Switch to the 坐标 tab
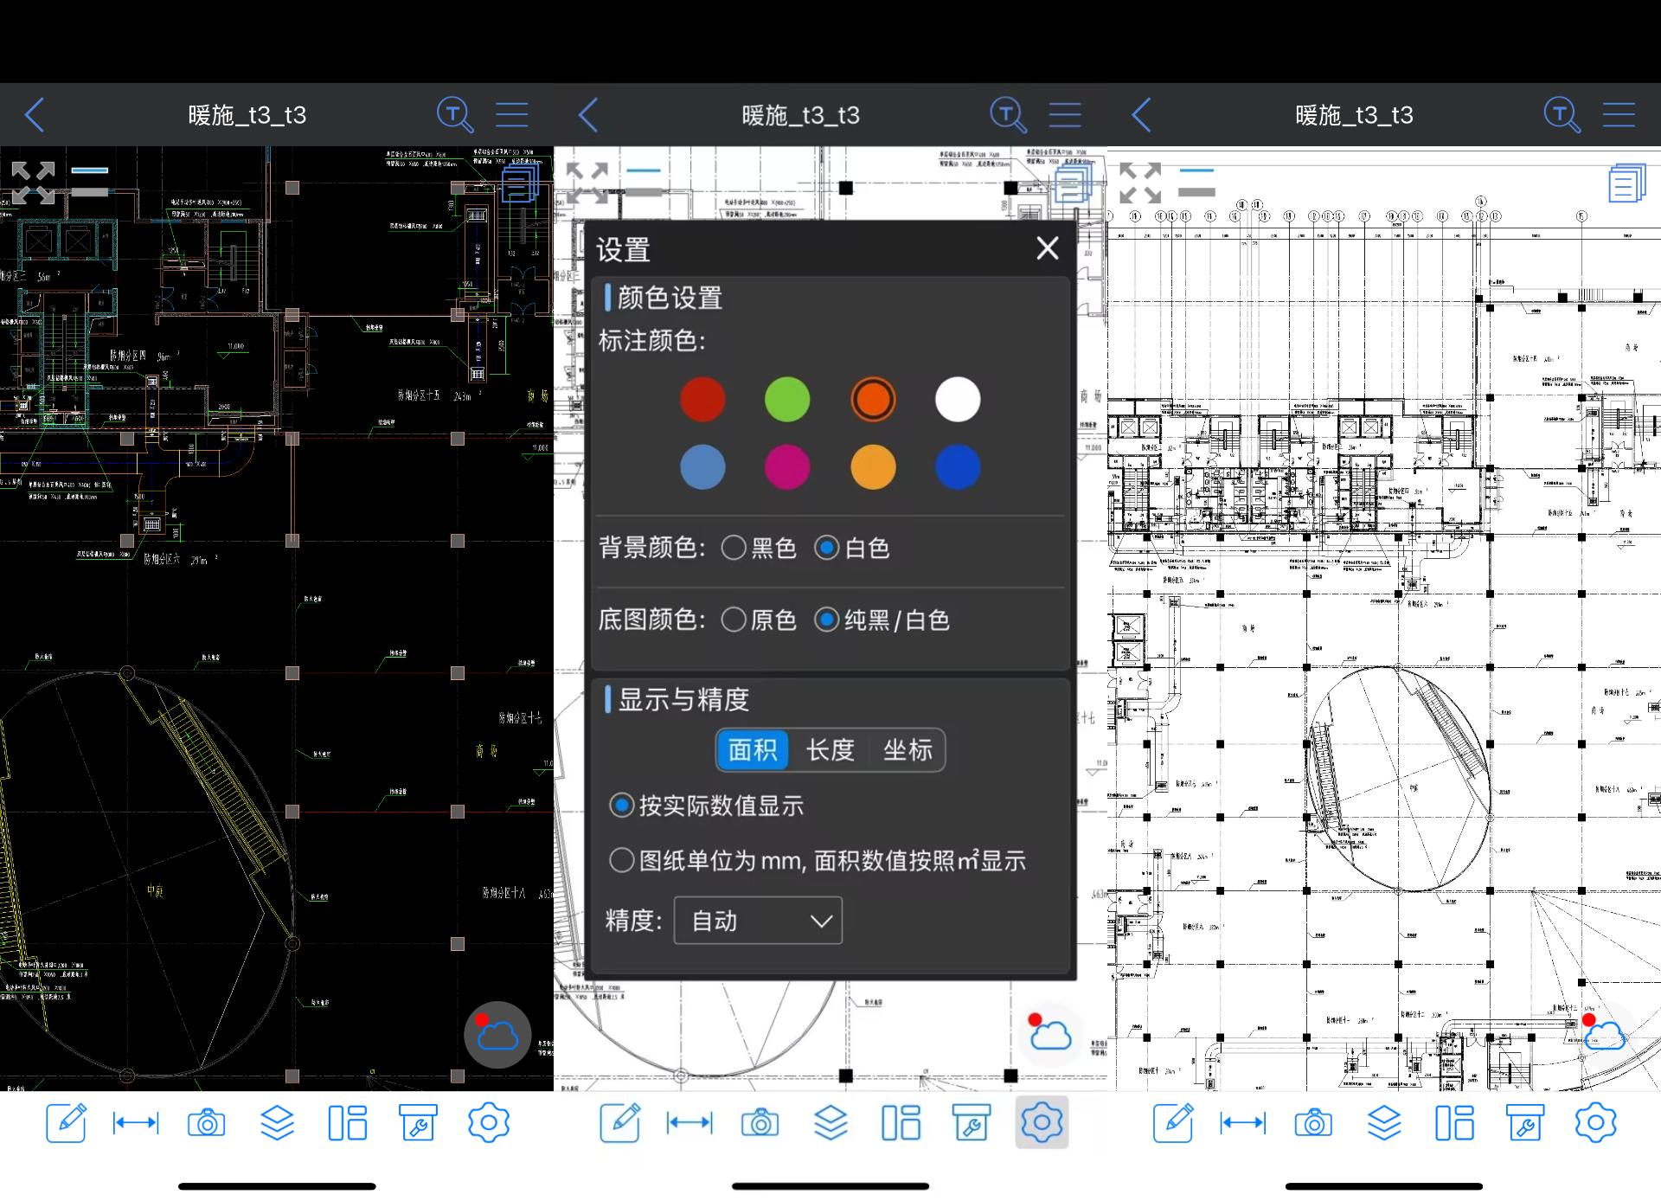1661x1201 pixels. (907, 749)
